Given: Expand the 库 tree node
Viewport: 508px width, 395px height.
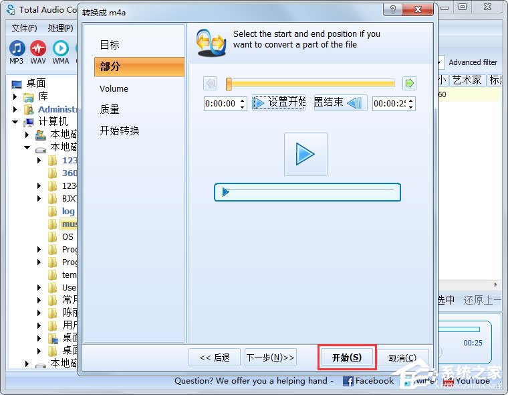Looking at the screenshot, I should [15, 96].
